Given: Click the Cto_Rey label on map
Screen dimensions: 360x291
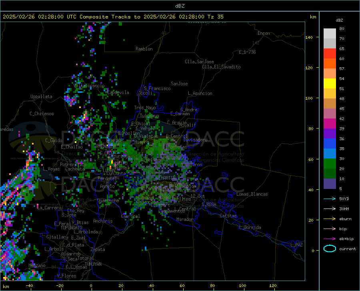Looking at the screenshot, I should (x=76, y=211).
